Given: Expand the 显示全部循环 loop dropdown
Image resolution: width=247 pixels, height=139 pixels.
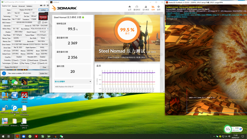Looking at the screenshot, I should coord(73,82).
